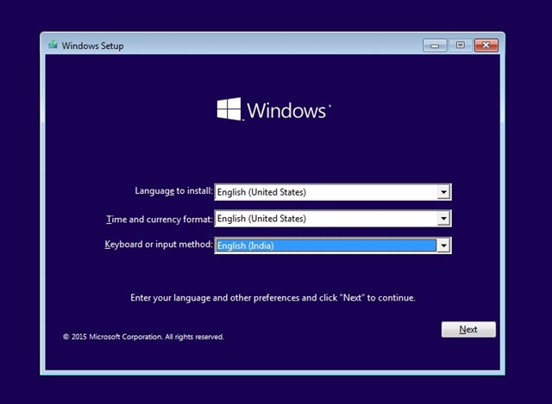Image resolution: width=552 pixels, height=404 pixels.
Task: Click the Time and currency format value field
Action: click(326, 218)
